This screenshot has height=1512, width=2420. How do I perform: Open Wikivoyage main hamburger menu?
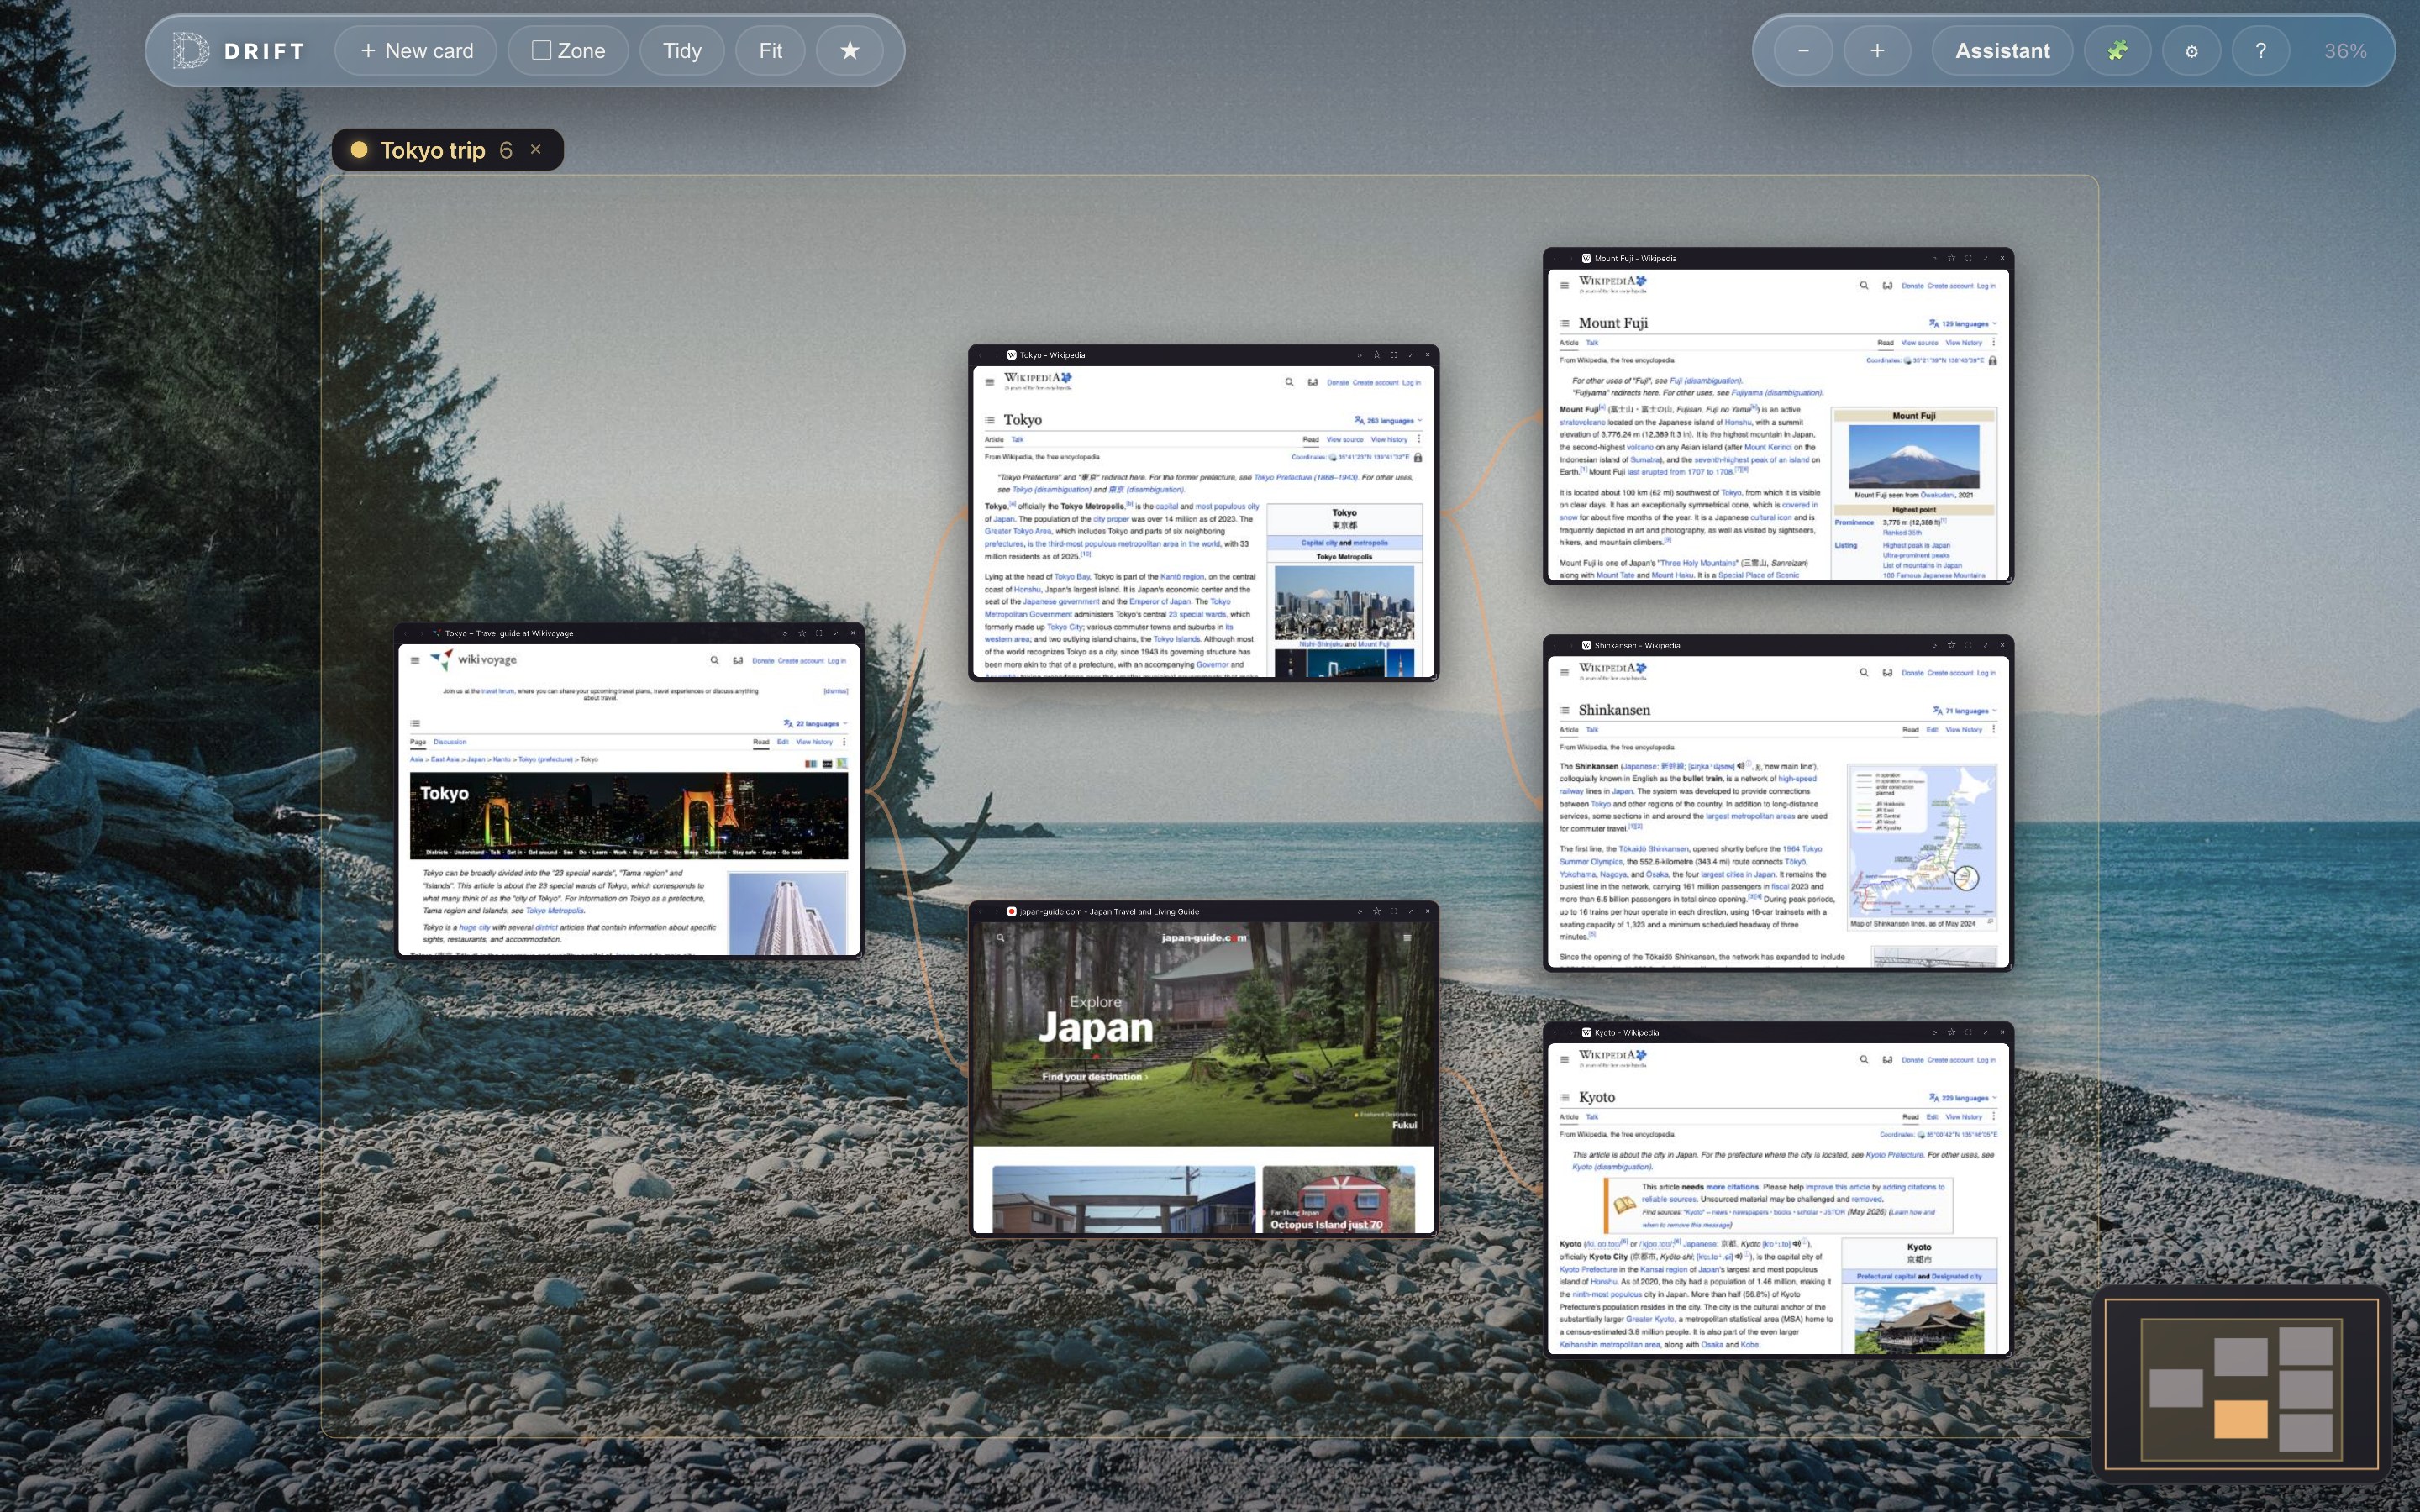click(414, 661)
